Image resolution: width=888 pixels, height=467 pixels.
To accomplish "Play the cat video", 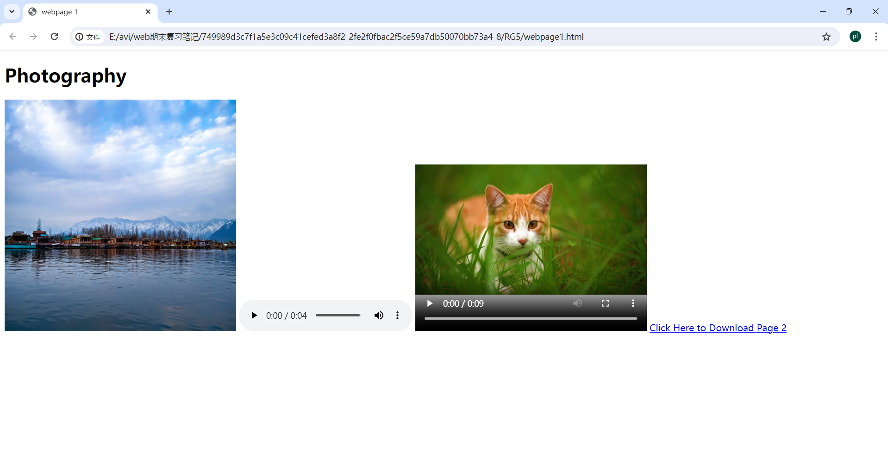I will (430, 303).
